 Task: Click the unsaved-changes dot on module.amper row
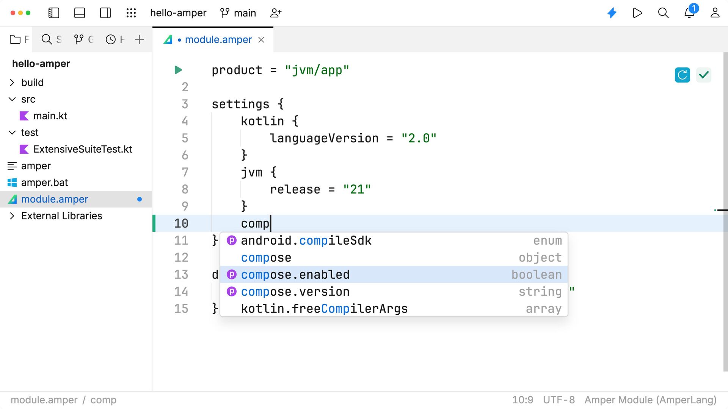pyautogui.click(x=140, y=199)
